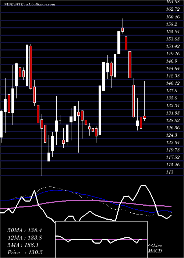Click the last red candle of the chart

(x=145, y=117)
